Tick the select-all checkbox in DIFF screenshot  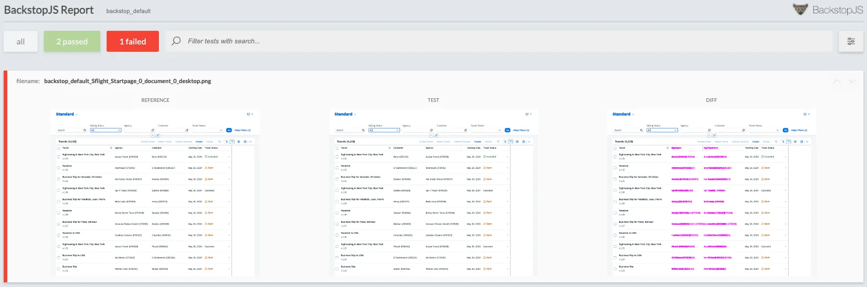pyautogui.click(x=615, y=148)
